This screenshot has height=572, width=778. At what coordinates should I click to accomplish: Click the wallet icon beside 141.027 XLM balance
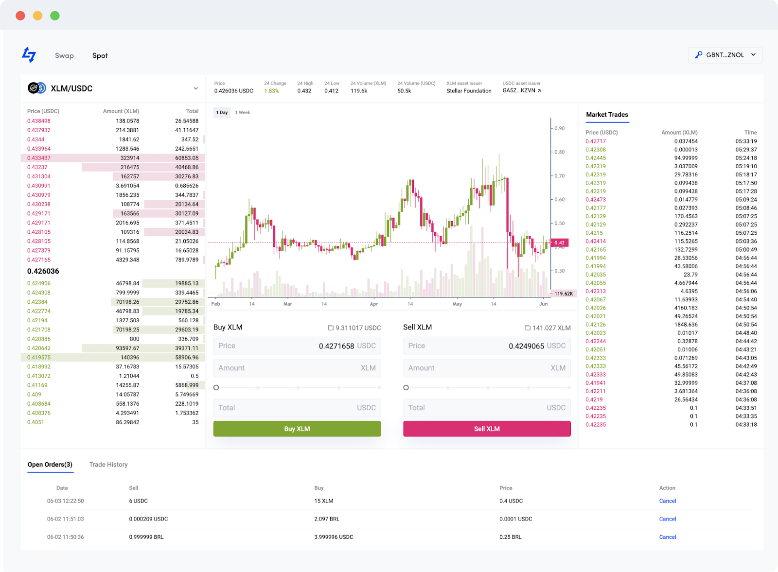click(528, 328)
